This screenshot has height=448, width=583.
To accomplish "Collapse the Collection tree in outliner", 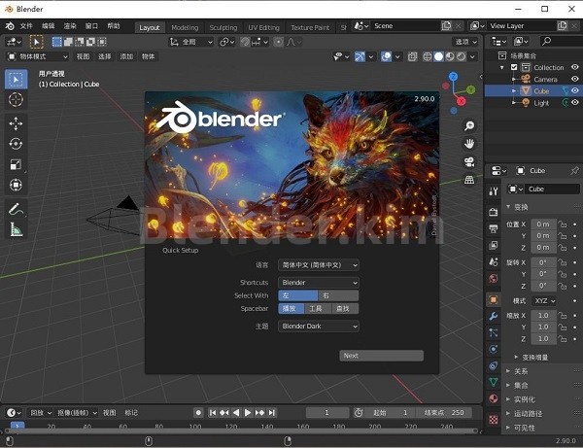I will [502, 67].
